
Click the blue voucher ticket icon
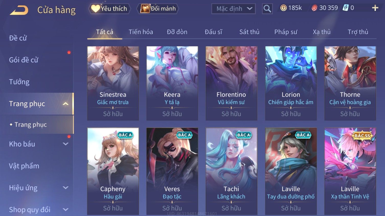pyautogui.click(x=346, y=8)
